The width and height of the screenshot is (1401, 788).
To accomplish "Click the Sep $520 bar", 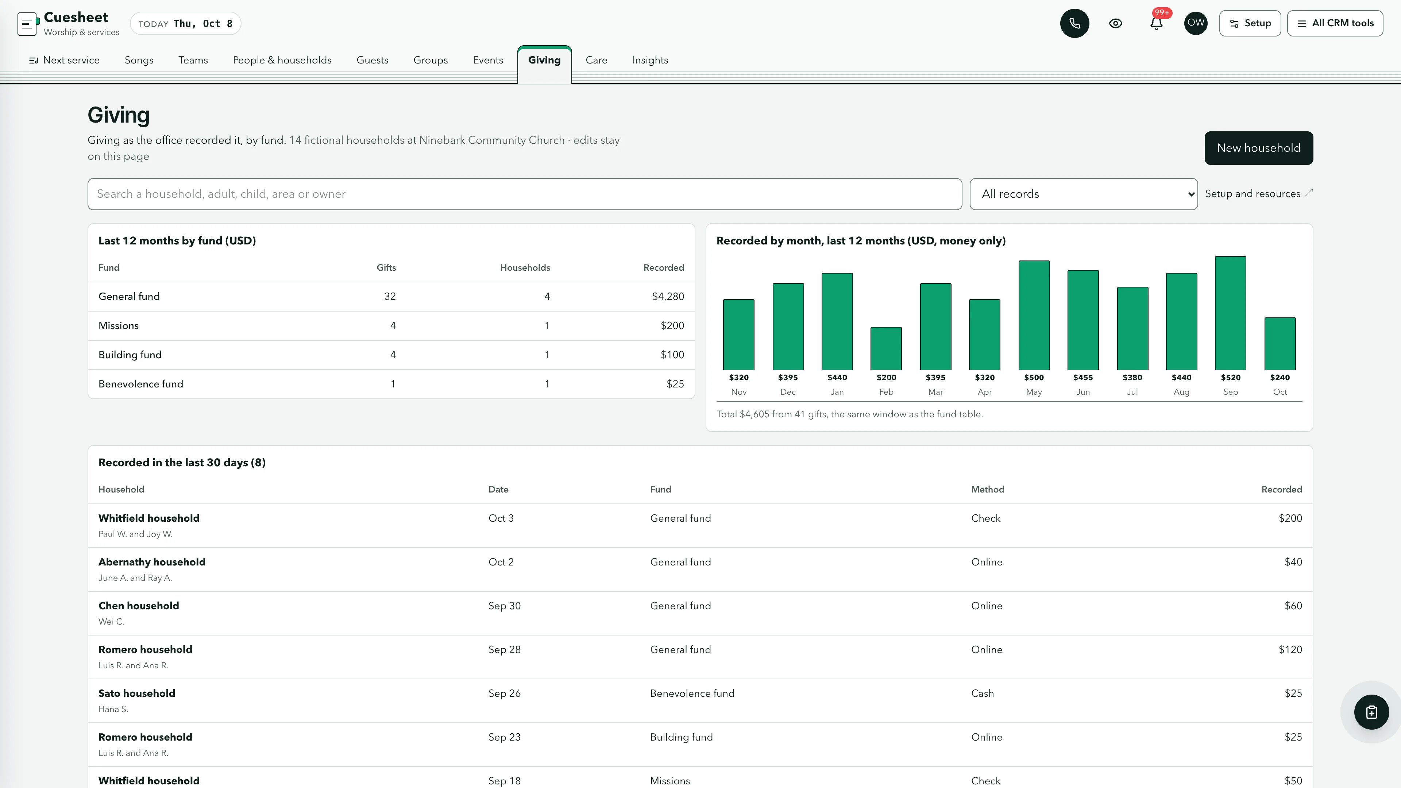I will click(x=1230, y=313).
